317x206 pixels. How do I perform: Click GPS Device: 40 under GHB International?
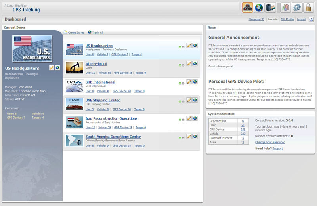tap(122, 91)
